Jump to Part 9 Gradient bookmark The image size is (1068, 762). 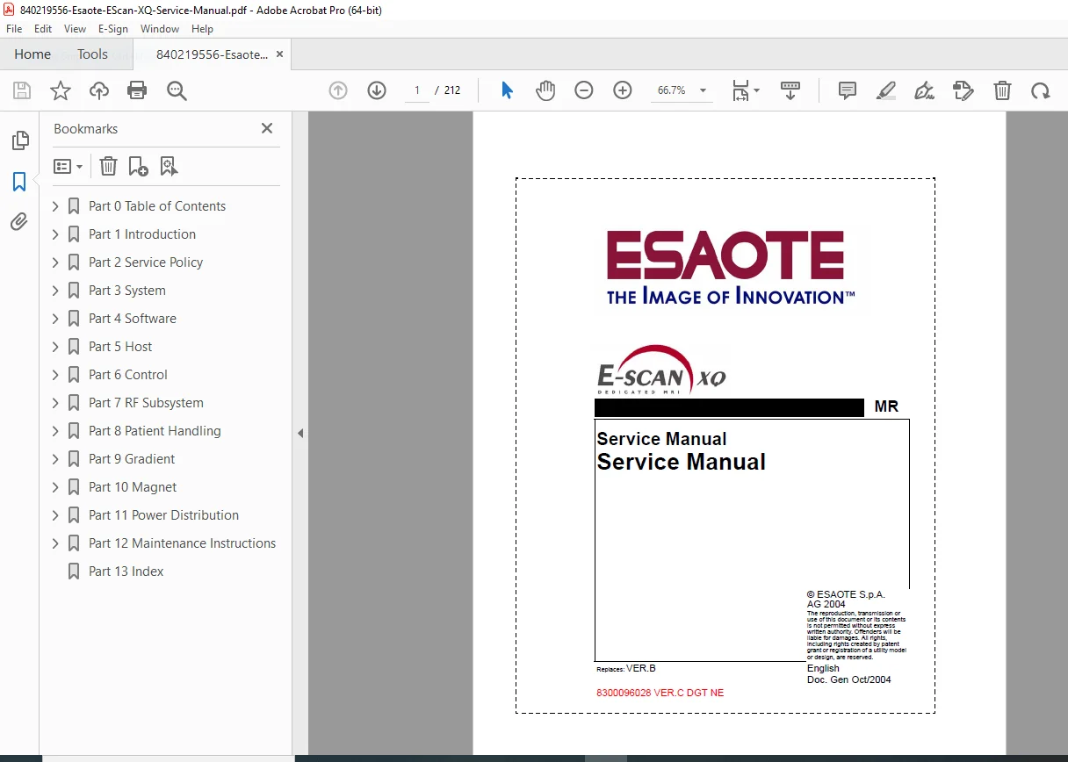(132, 459)
